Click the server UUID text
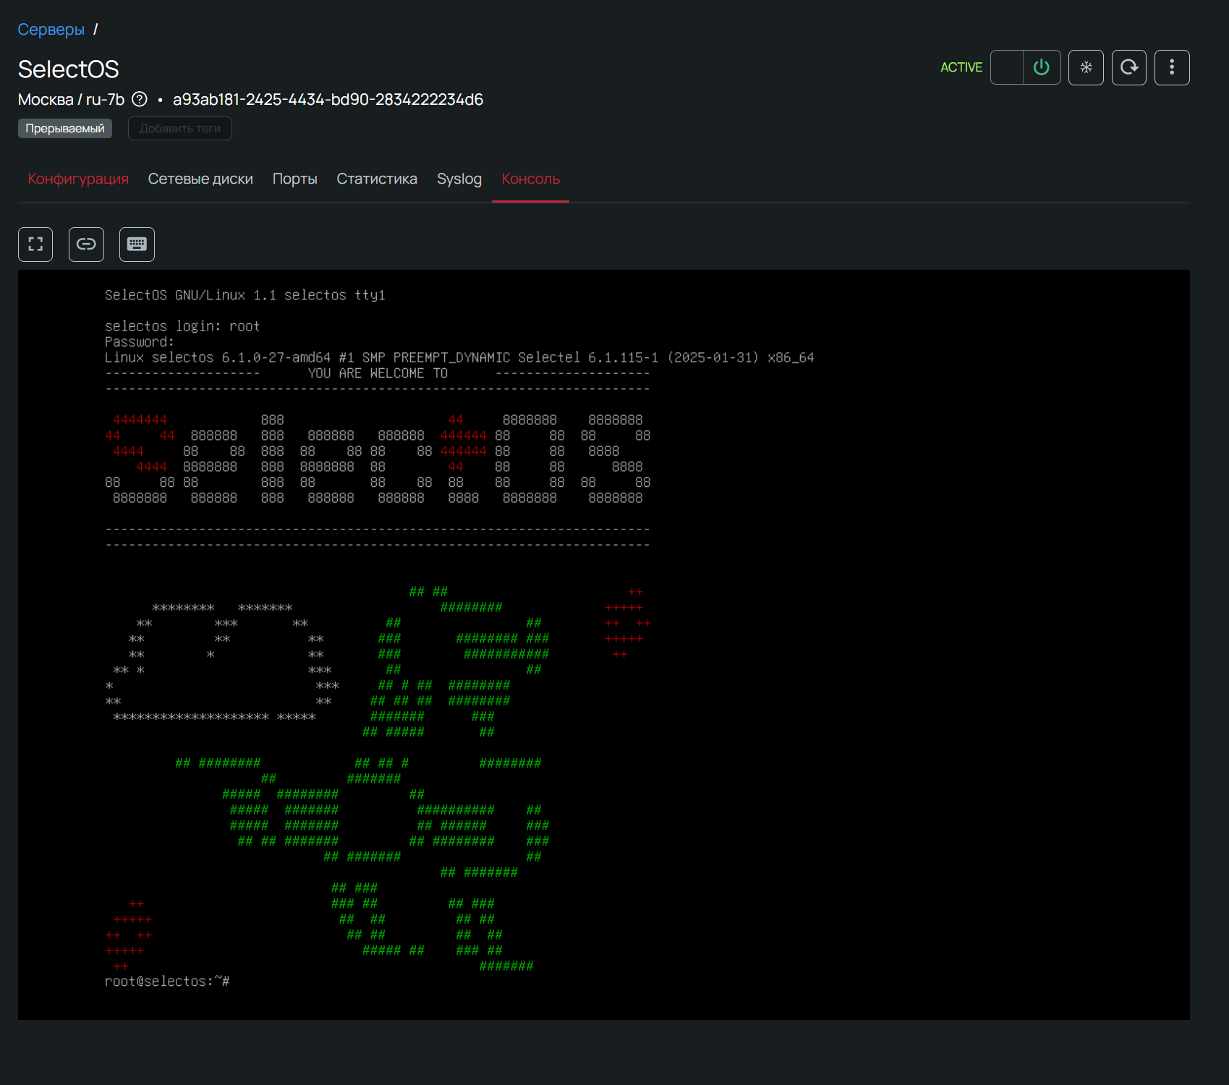The image size is (1229, 1085). click(x=328, y=99)
